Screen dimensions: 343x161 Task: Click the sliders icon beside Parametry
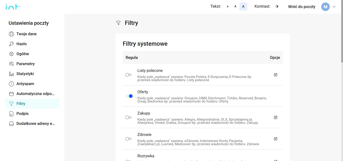coord(11,64)
